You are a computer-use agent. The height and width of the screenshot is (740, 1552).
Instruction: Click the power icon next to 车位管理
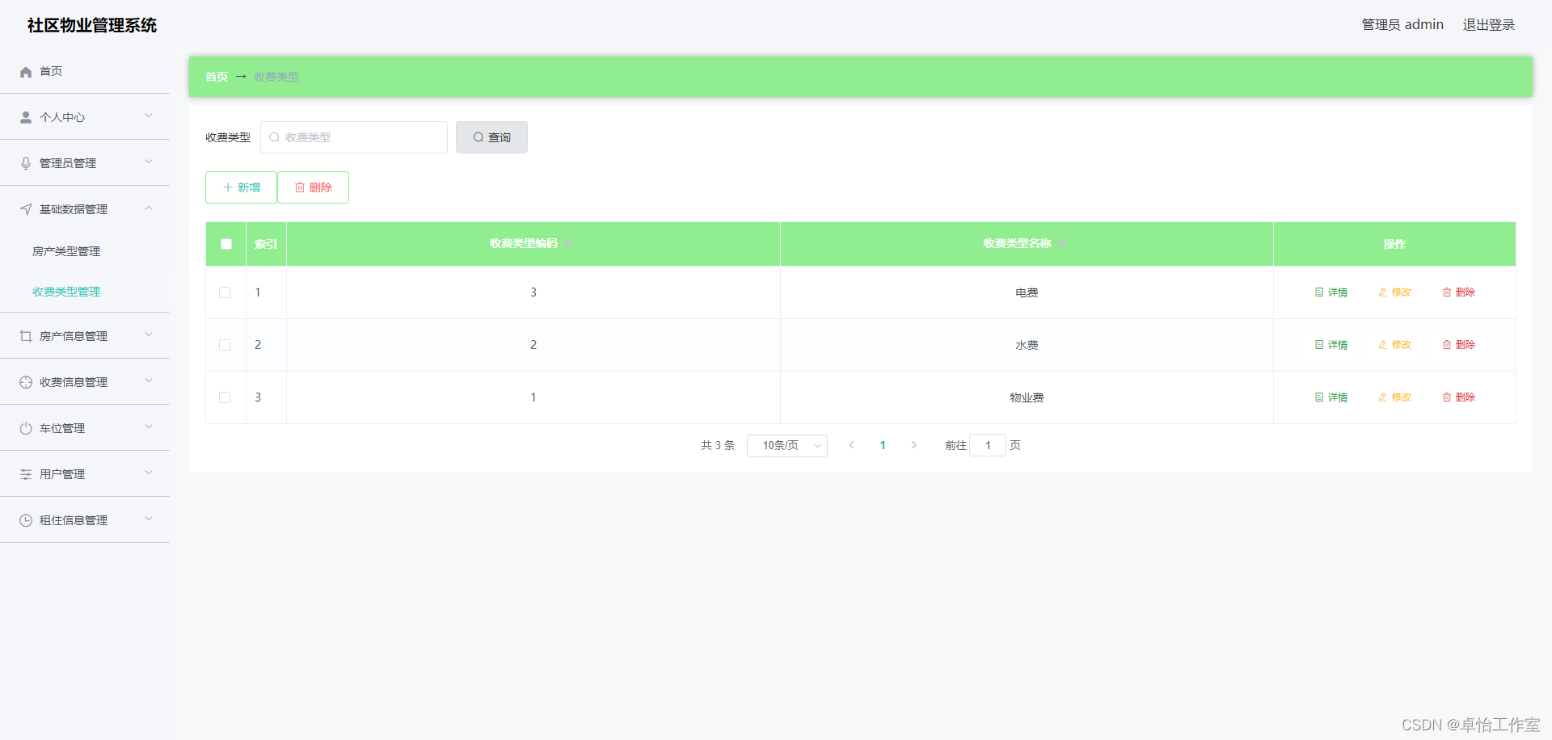[x=26, y=428]
